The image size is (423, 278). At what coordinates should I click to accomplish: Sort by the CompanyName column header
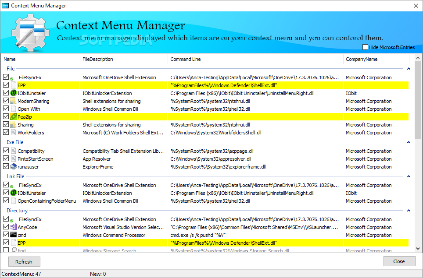(x=376, y=59)
